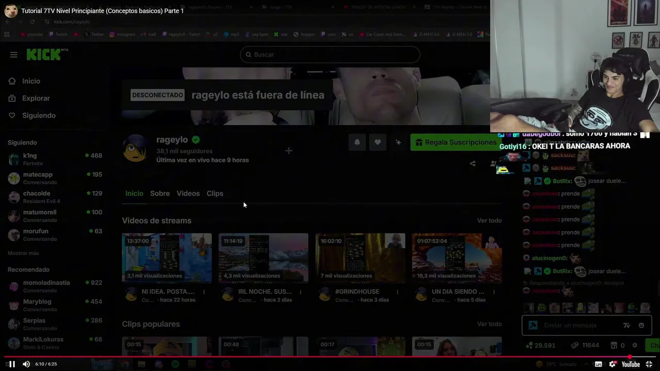The image size is (660, 371).
Task: Open options menu for NI IDEA. POSTA video
Action: pyautogui.click(x=204, y=292)
